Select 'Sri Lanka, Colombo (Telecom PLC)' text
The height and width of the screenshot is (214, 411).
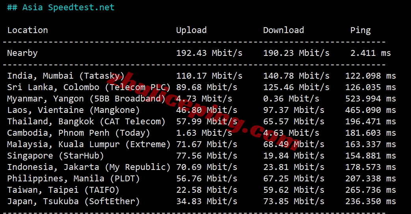click(x=89, y=87)
